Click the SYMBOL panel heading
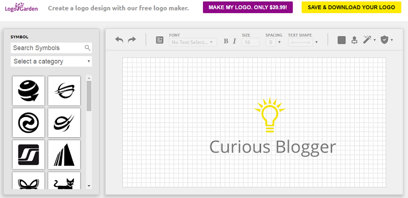Image resolution: width=408 pixels, height=198 pixels. tap(19, 37)
